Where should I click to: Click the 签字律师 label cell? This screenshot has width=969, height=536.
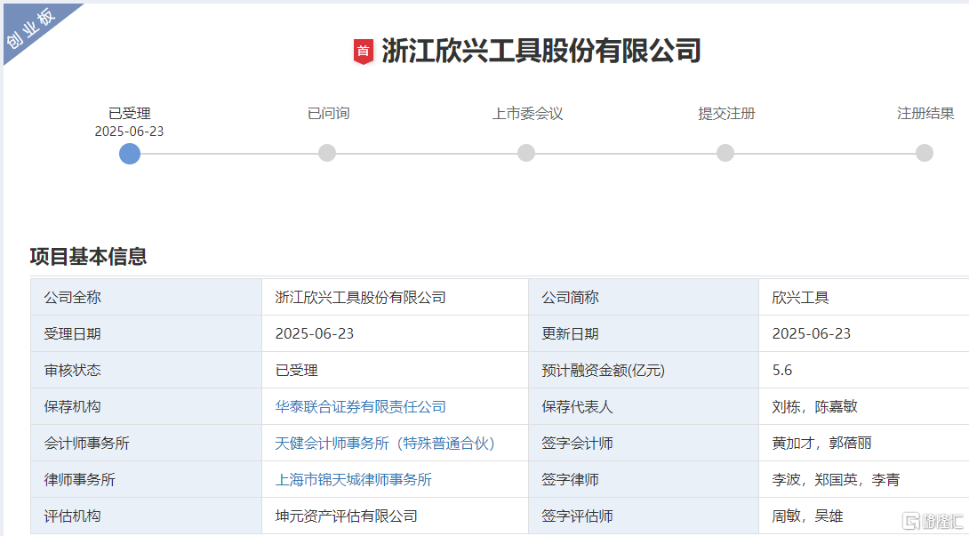tap(644, 480)
